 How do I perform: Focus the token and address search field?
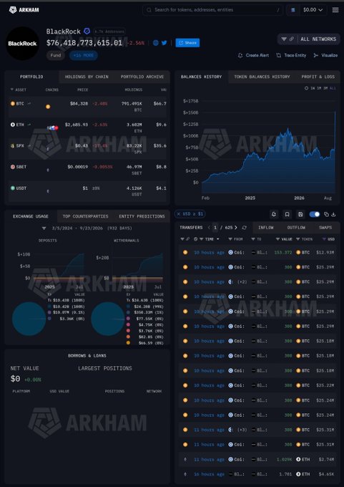coord(212,10)
